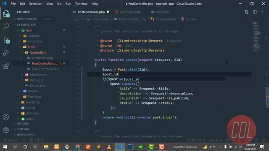Open the View menu
The width and height of the screenshot is (269, 151).
point(50,4)
